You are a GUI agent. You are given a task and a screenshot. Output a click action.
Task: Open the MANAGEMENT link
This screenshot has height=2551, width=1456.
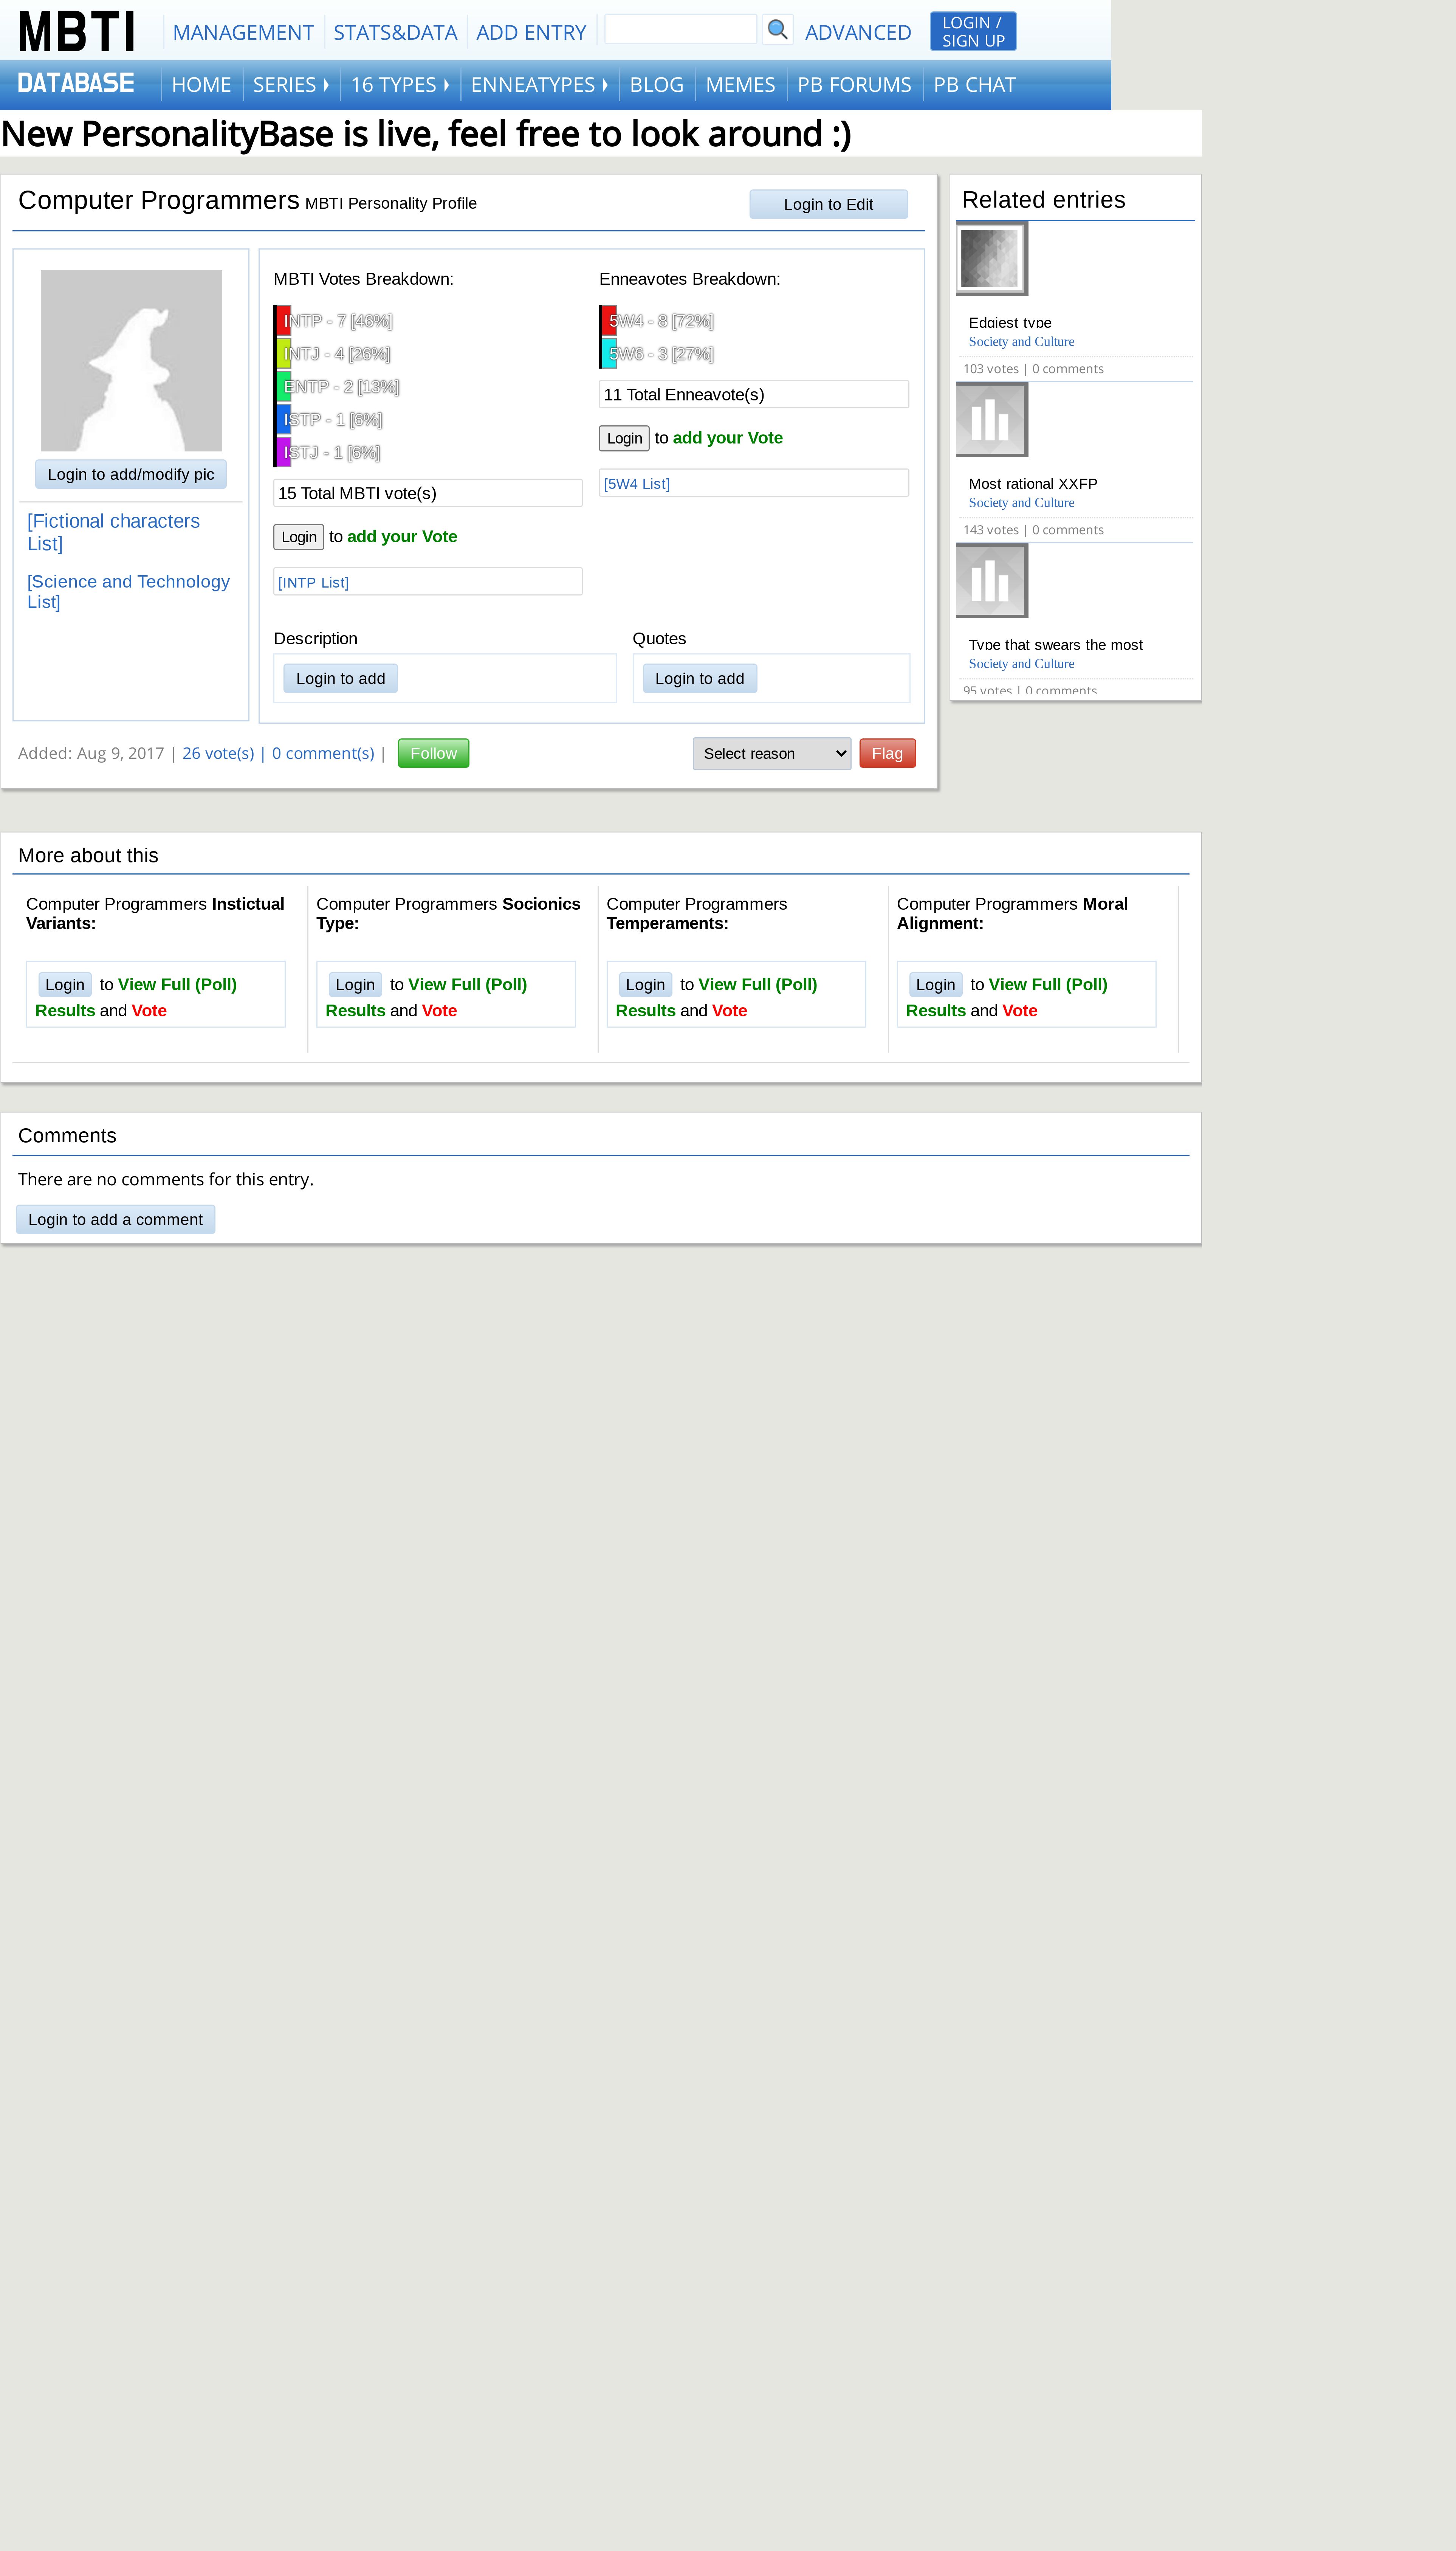click(x=243, y=32)
